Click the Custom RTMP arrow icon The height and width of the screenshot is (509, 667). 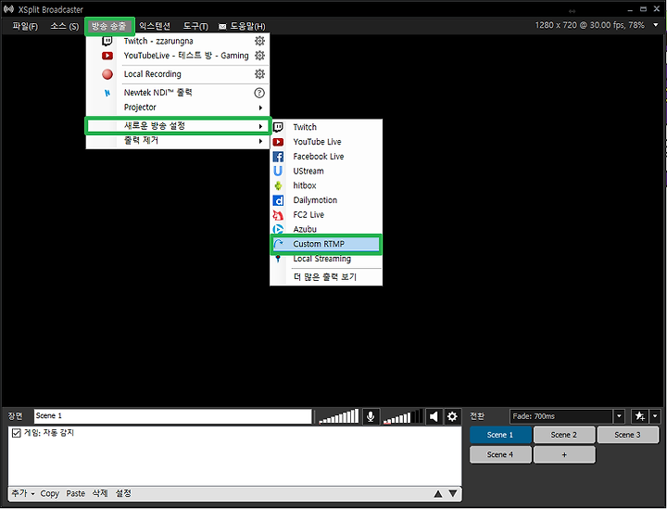point(279,244)
